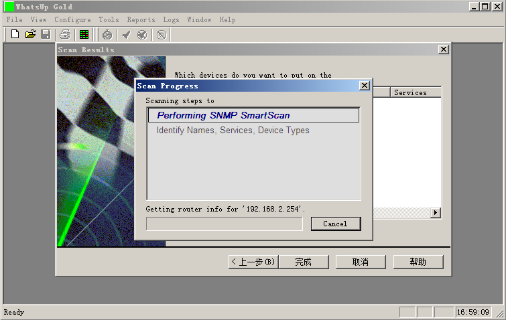The height and width of the screenshot is (320, 506).
Task: Open the Logs menu
Action: (x=171, y=19)
